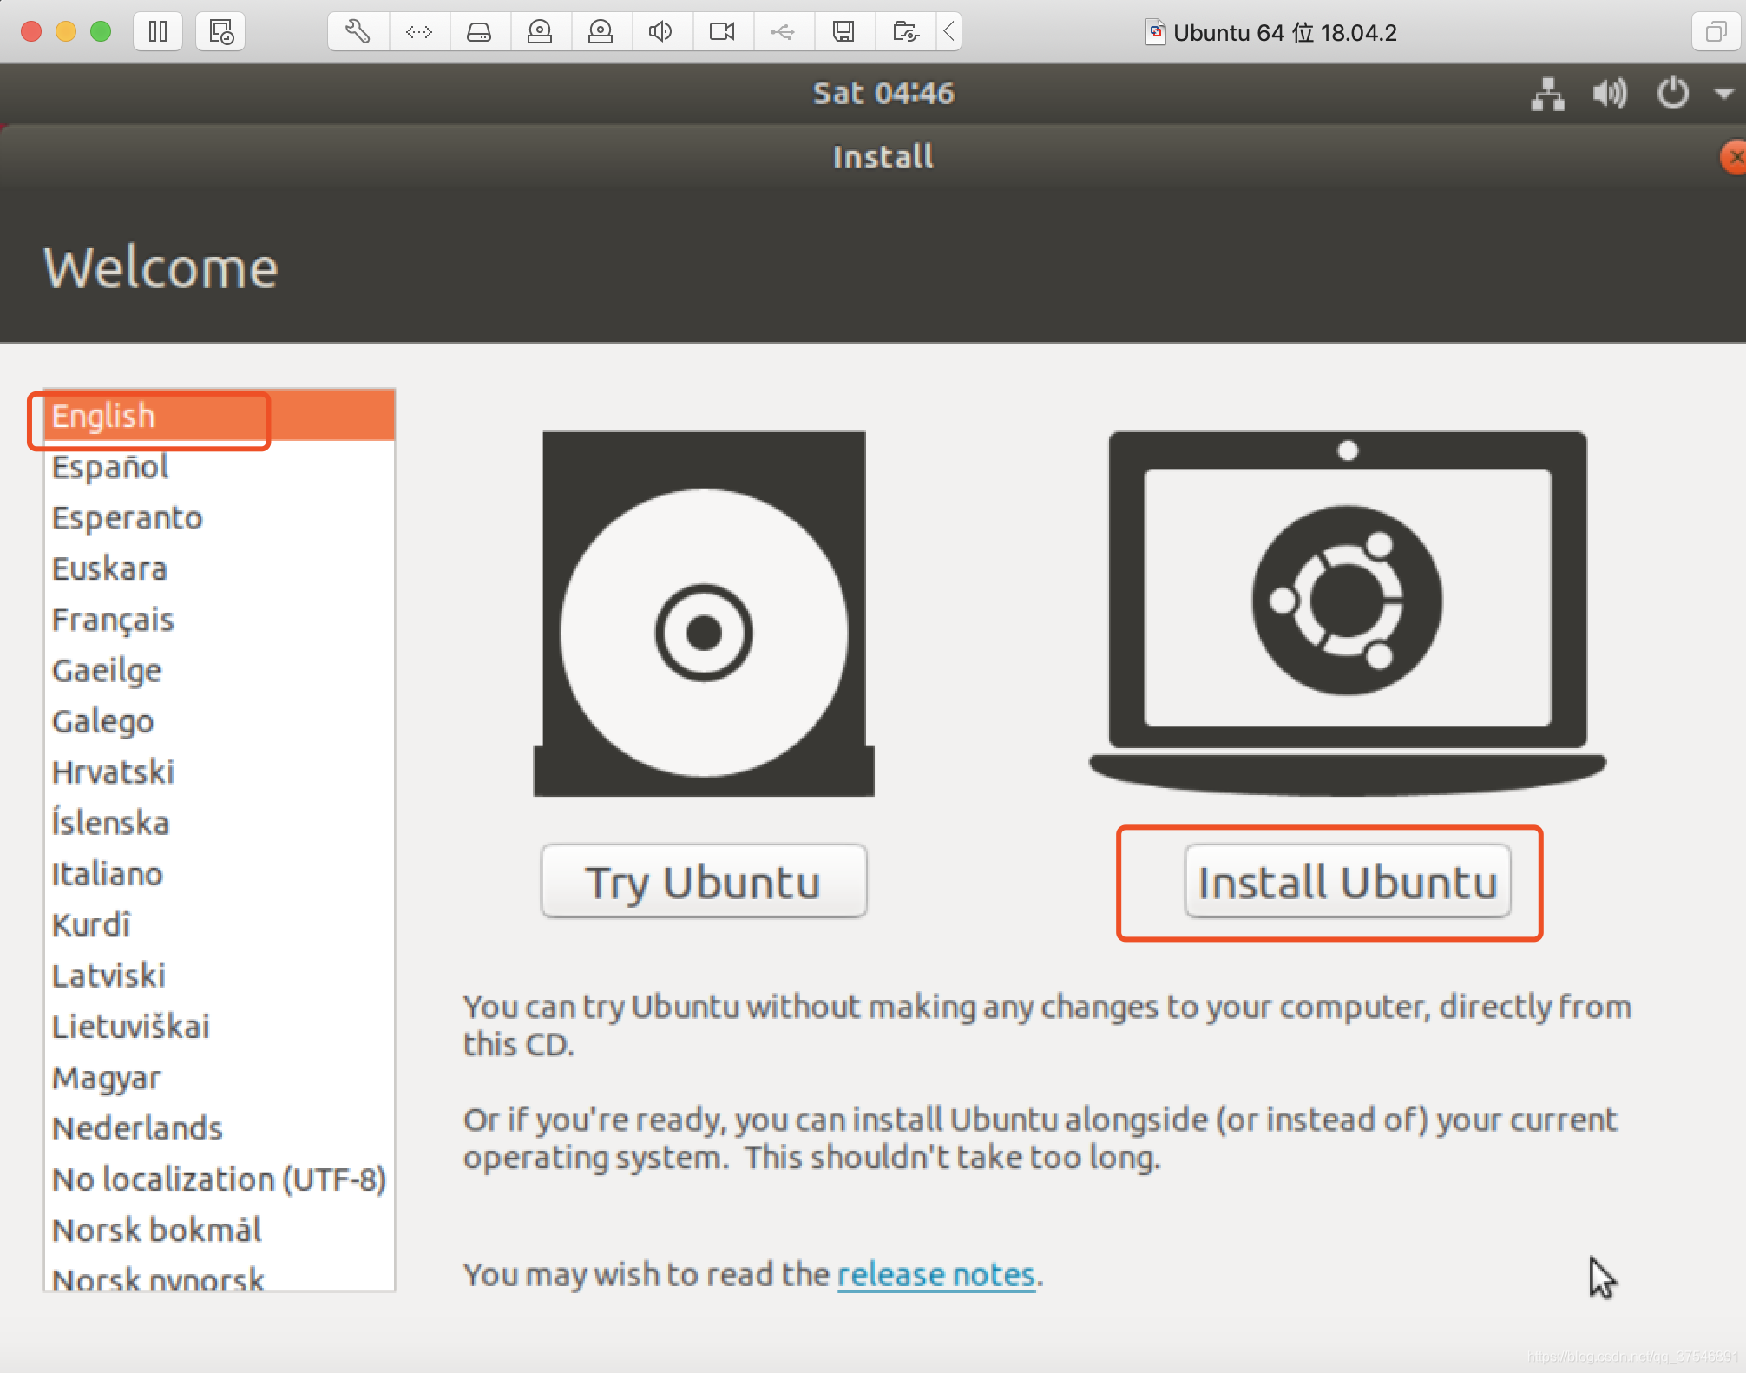
Task: Select Íslenska language
Action: click(x=220, y=823)
